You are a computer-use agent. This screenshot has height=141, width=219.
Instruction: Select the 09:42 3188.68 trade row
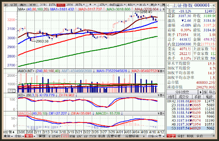191,101
